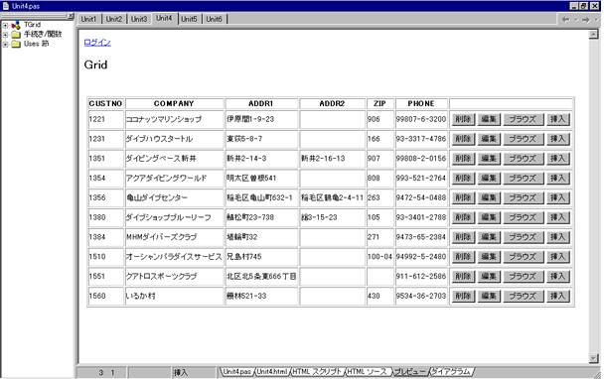Click 編集 for customer 1560

click(489, 296)
